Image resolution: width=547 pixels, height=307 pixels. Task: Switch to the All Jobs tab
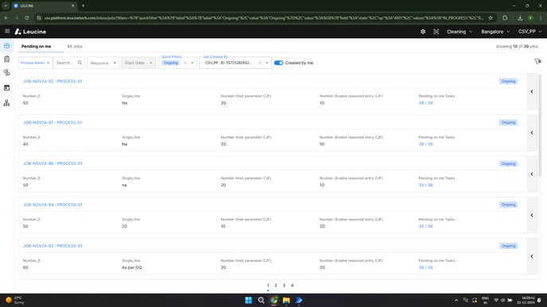coord(75,46)
